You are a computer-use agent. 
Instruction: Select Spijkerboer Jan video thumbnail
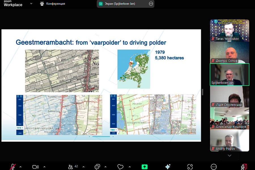pyautogui.click(x=229, y=75)
